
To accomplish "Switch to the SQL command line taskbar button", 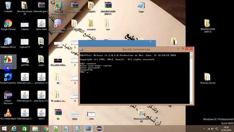I will click(88, 129).
